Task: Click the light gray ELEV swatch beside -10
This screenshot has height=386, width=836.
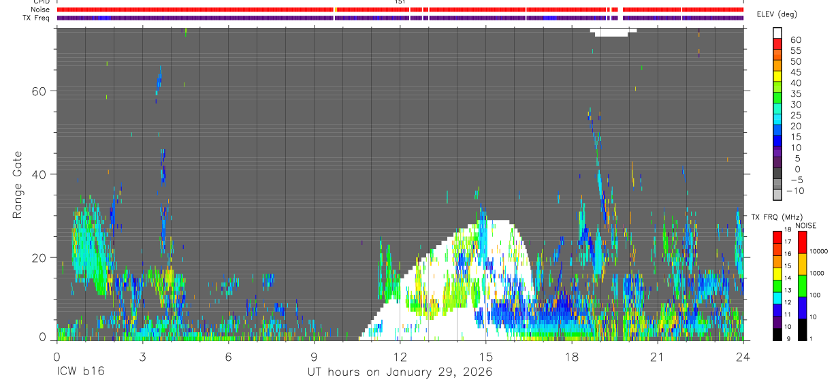Action: coord(777,196)
